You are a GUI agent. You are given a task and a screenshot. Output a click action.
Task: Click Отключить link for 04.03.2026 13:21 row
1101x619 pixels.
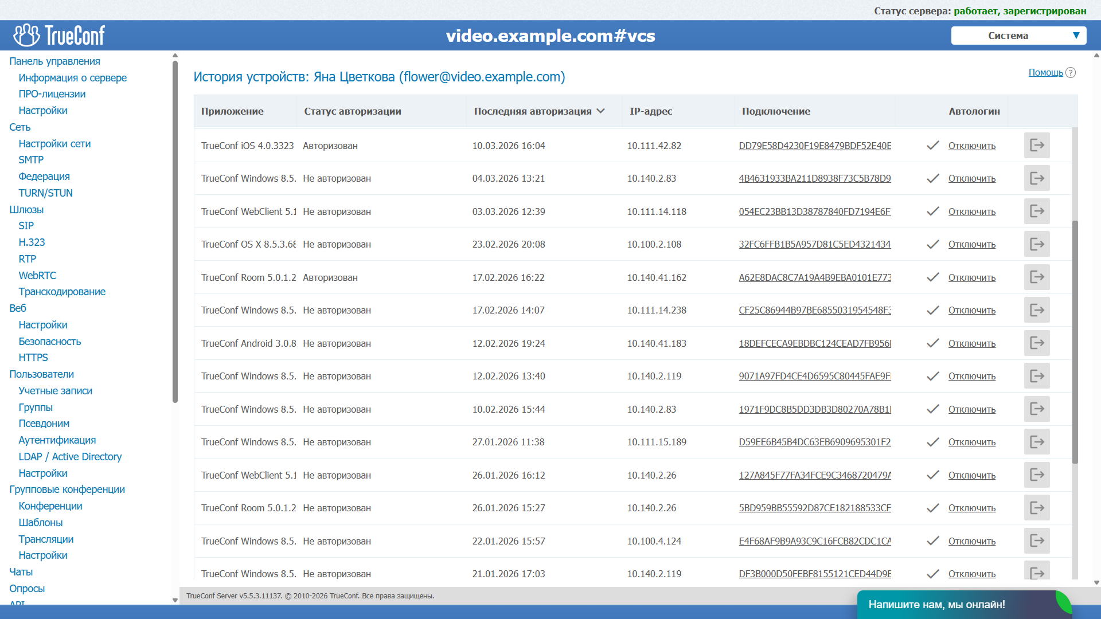coord(971,179)
